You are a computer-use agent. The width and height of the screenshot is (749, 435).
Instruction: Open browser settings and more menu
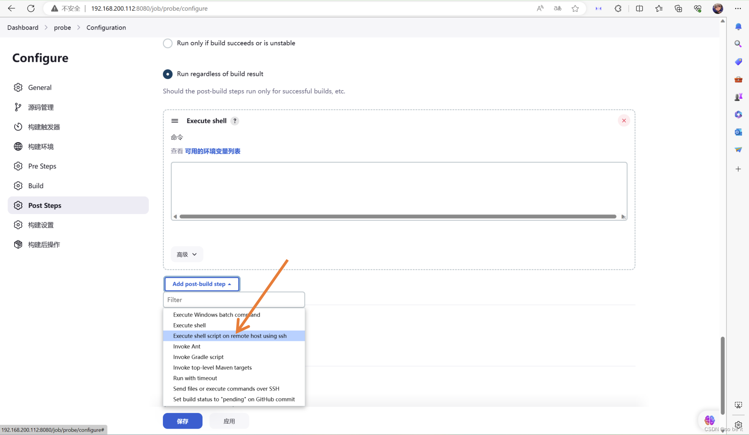coord(738,8)
